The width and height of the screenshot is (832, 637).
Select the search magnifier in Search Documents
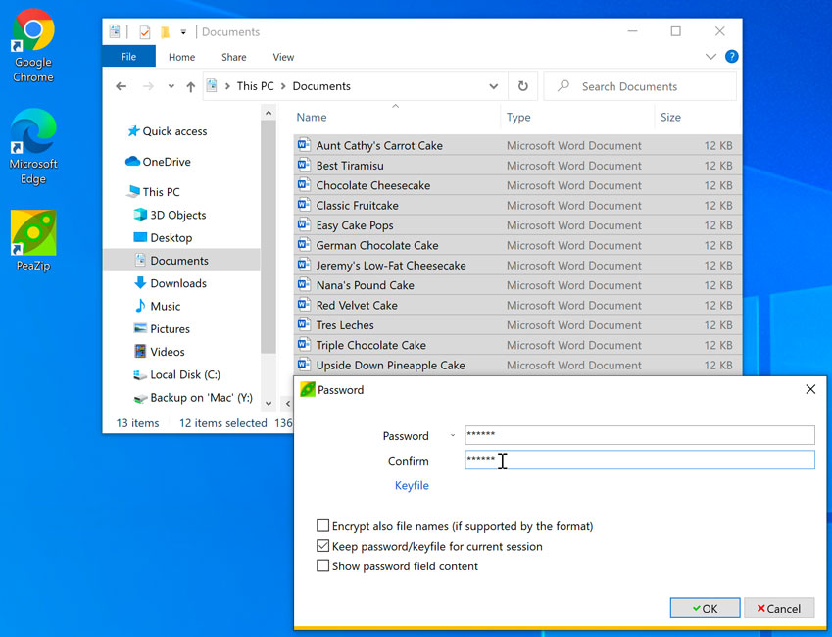(x=562, y=85)
